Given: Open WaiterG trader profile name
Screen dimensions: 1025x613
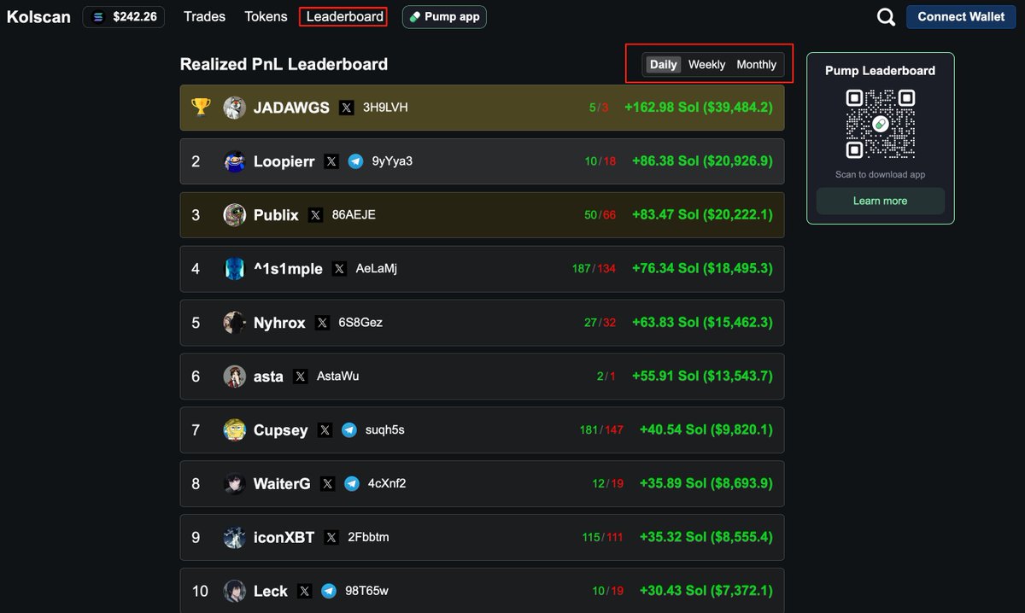Looking at the screenshot, I should (282, 484).
